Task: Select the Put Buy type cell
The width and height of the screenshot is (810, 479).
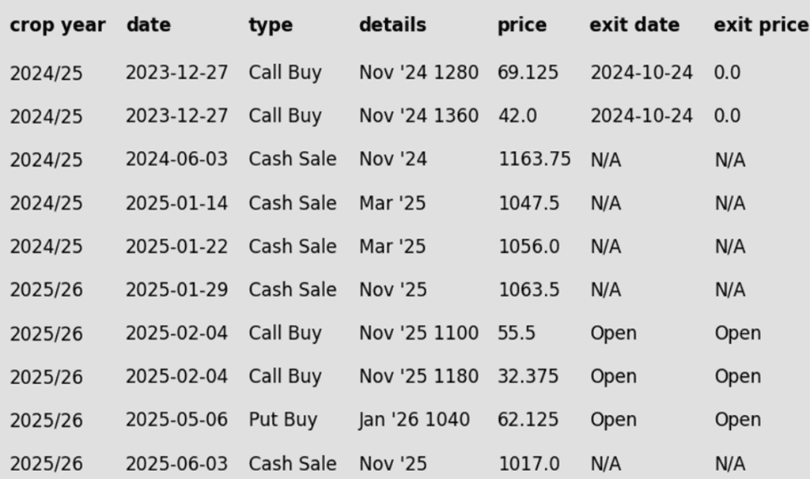Action: click(x=283, y=420)
